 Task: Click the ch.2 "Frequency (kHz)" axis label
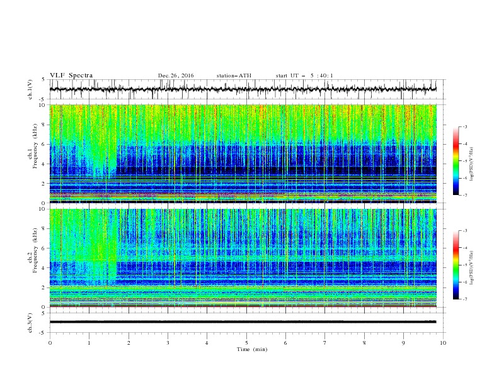tap(35, 250)
